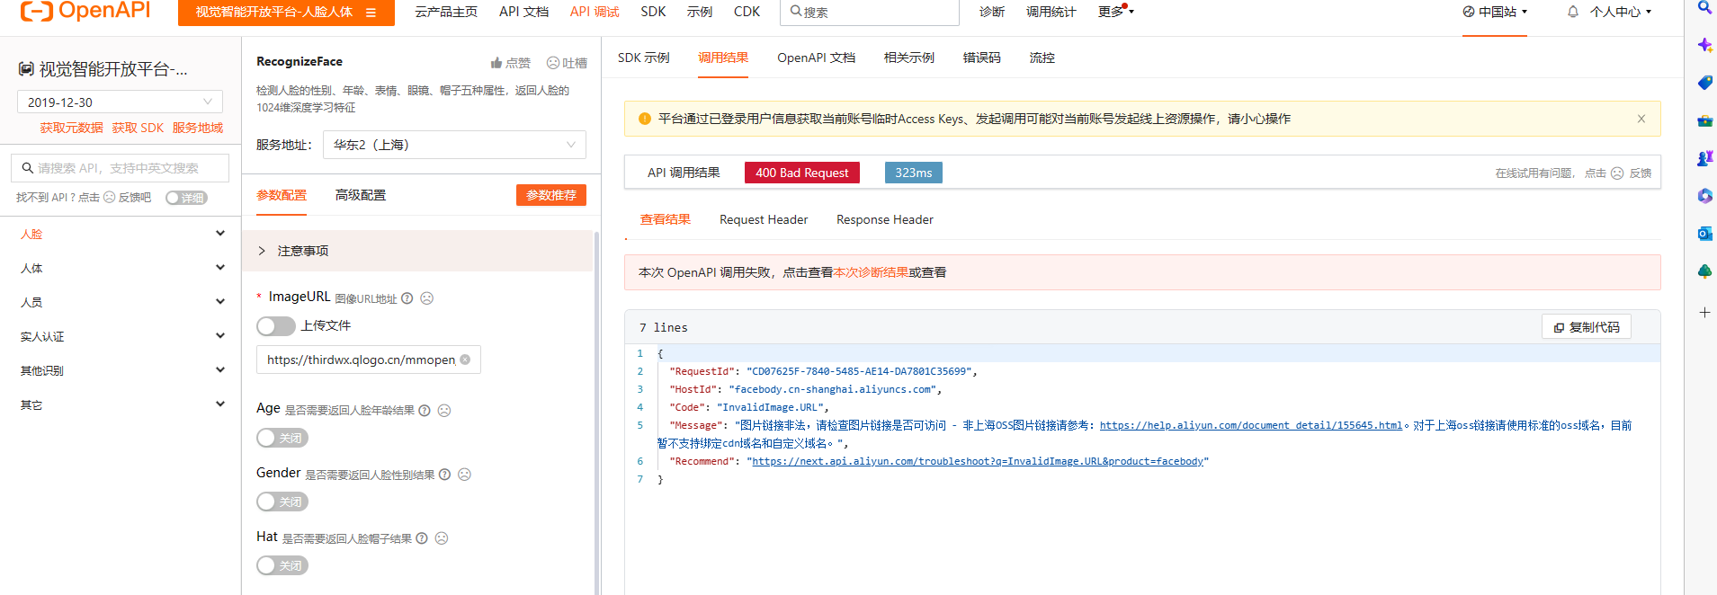Click the browser sidebar shopping tag icon
Screen dimensions: 1717x595
click(1704, 83)
